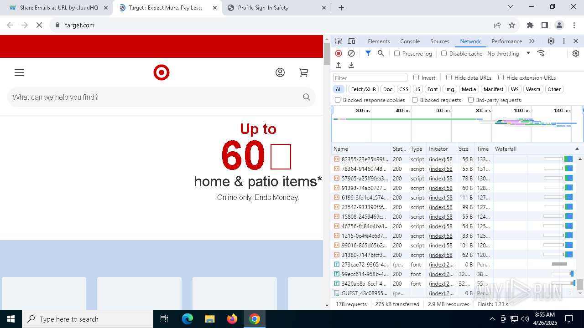Enable Disable cache checkbox
Viewport: 584px width, 328px height.
click(444, 53)
